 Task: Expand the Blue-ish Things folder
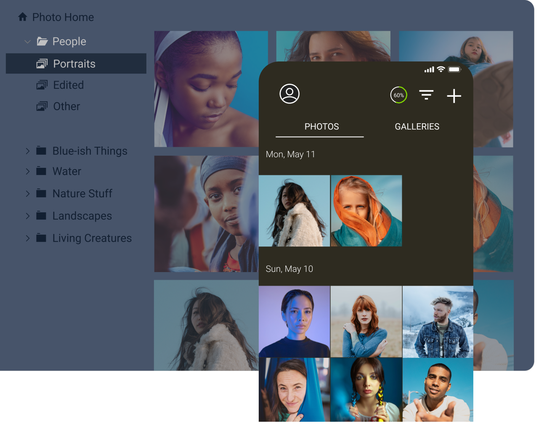(x=27, y=151)
